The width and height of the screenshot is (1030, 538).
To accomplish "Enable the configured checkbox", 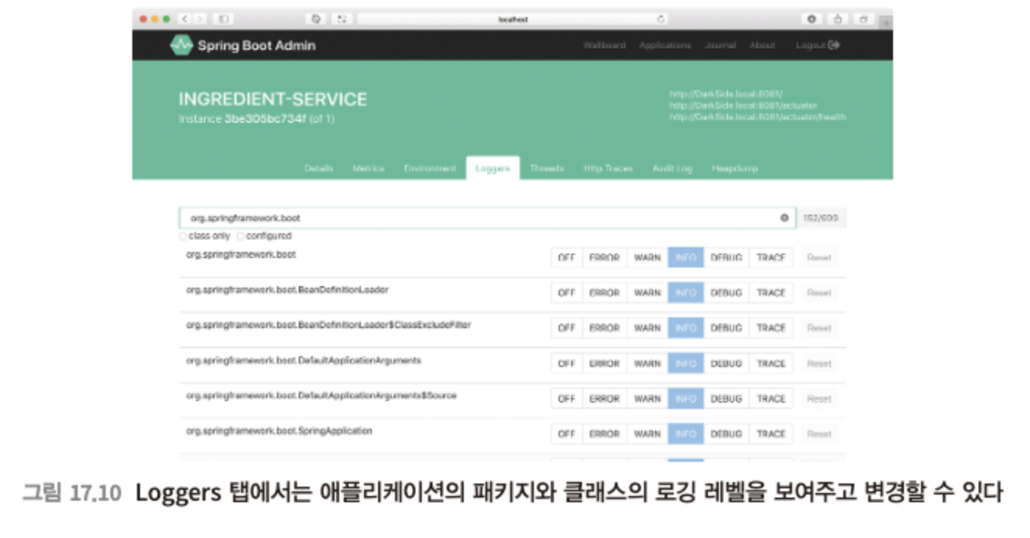I will click(240, 236).
